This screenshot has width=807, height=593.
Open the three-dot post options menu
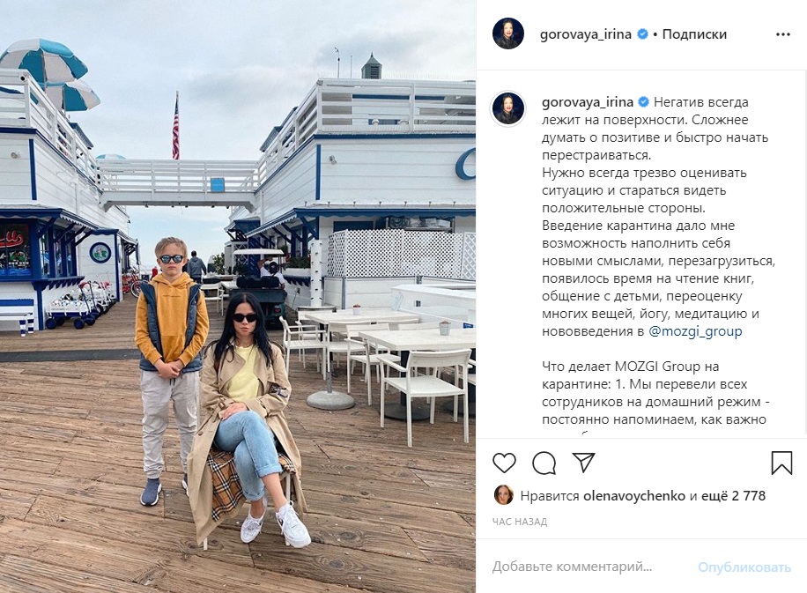click(x=783, y=34)
